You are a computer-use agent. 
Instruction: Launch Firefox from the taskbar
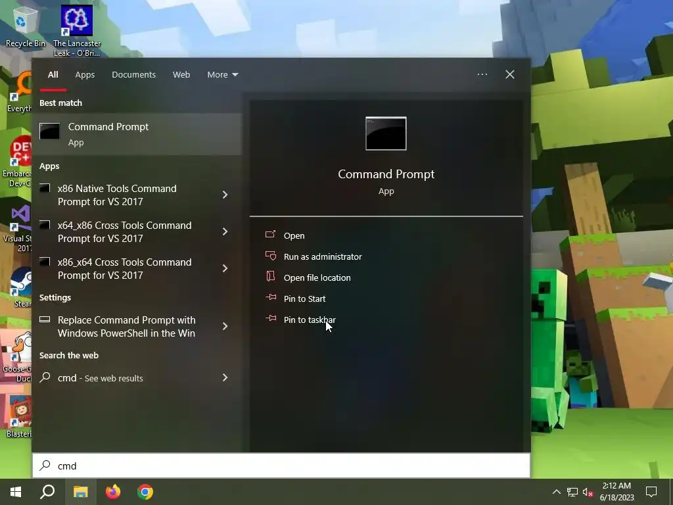pyautogui.click(x=113, y=492)
